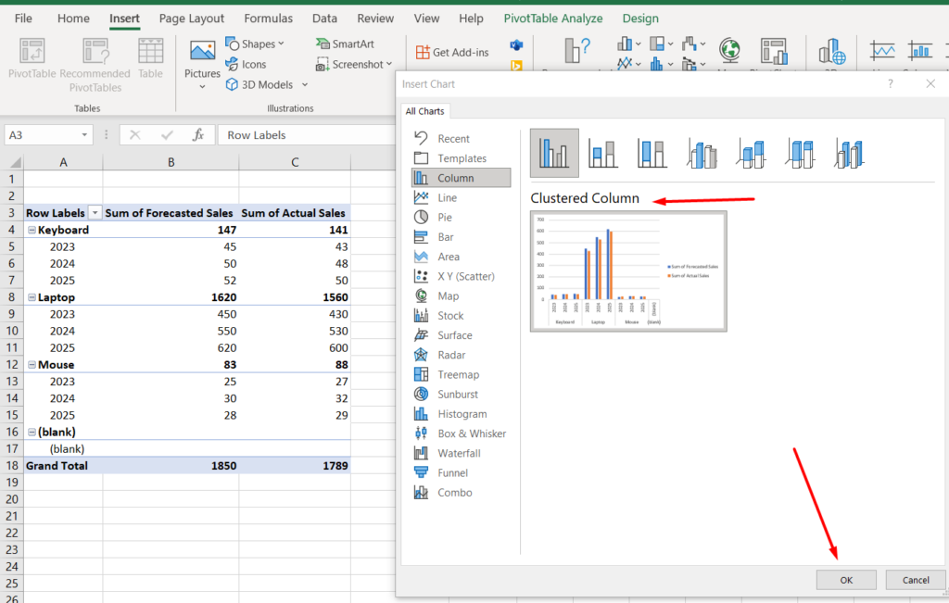Click the 3D Map ribbon icon
The image size is (949, 603).
[831, 51]
